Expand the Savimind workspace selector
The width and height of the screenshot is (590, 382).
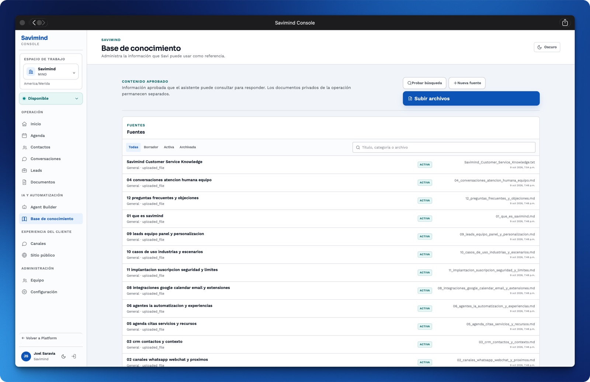[x=51, y=72]
